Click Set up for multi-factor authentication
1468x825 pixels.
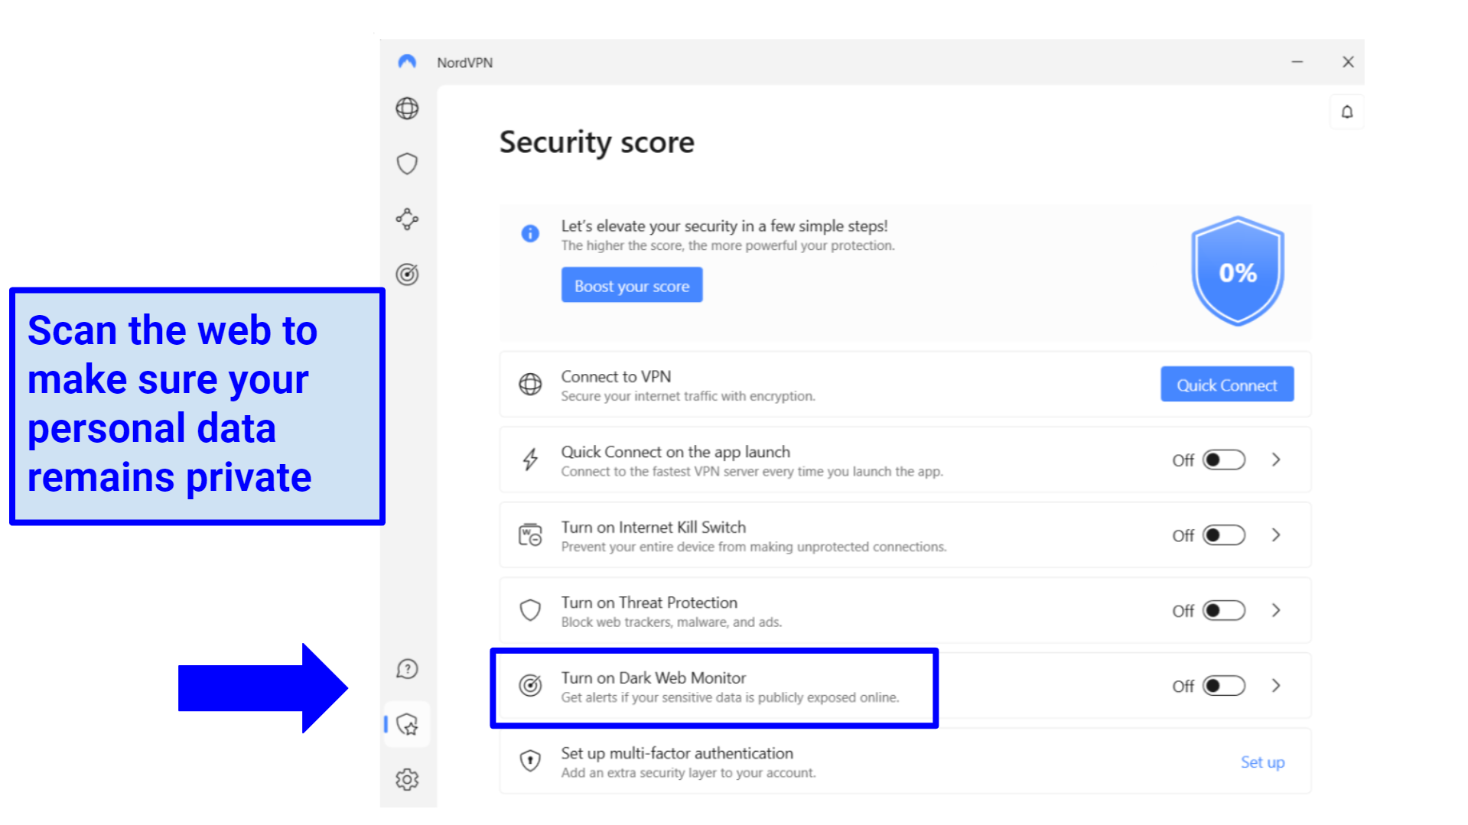[x=1262, y=762]
